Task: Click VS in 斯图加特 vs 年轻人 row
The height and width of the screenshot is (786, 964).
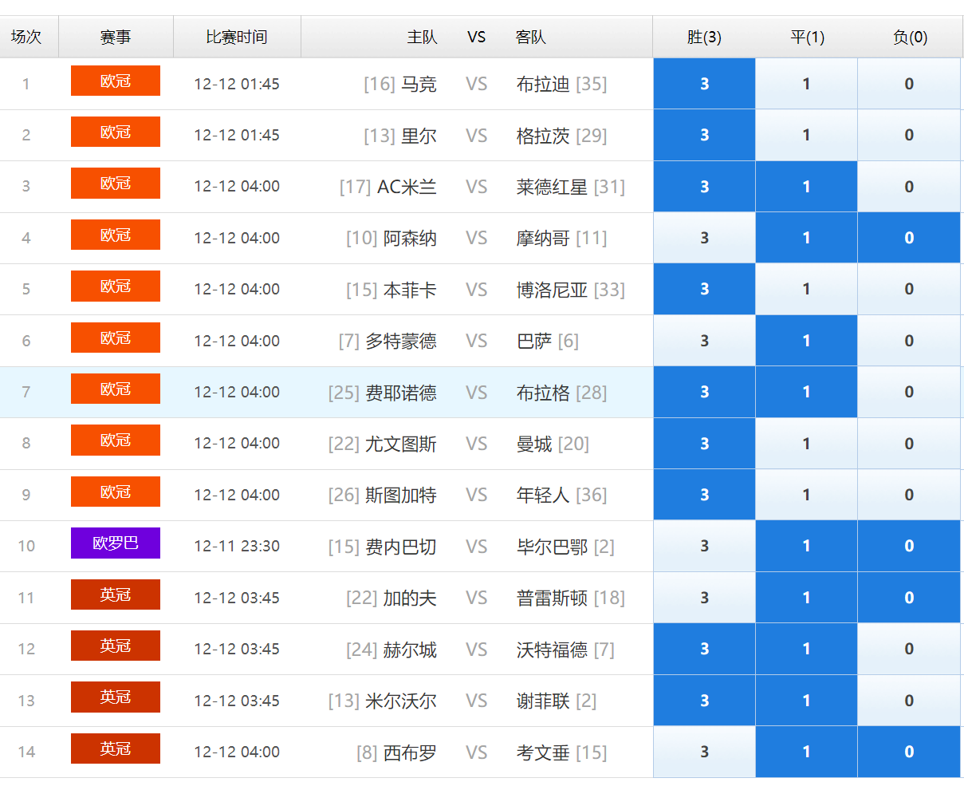Action: [x=476, y=495]
